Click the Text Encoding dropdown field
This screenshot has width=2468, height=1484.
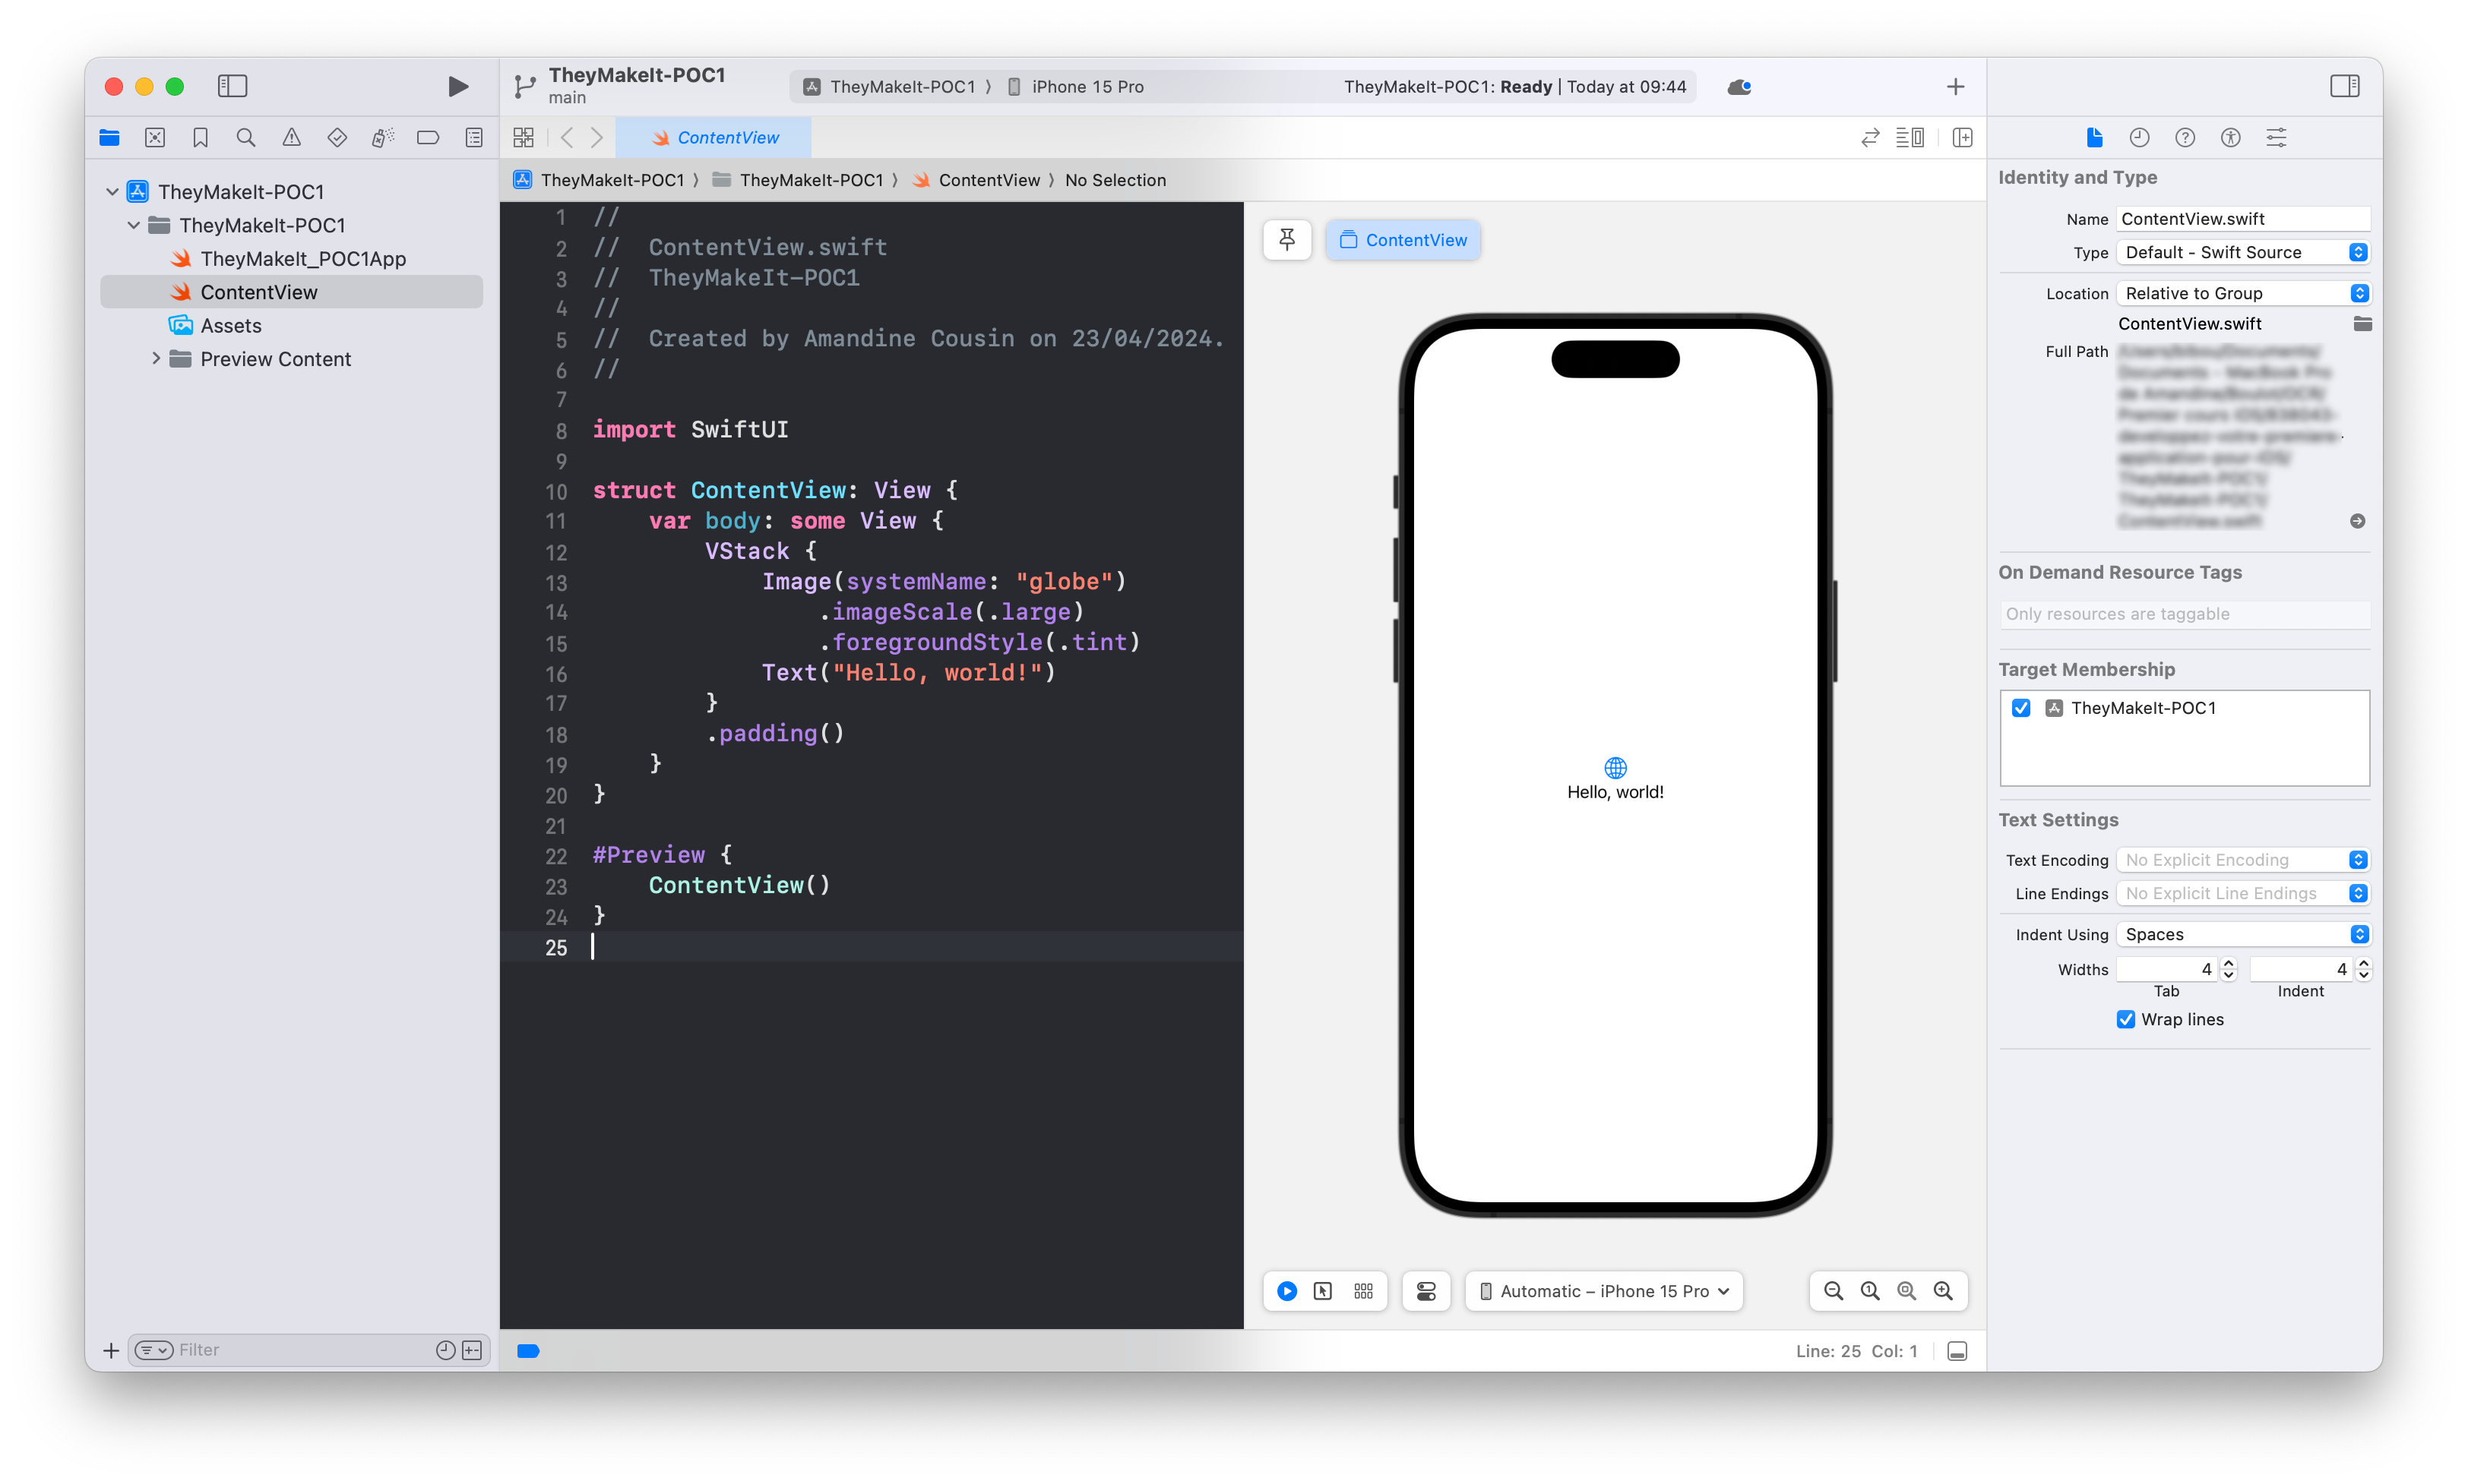[2241, 858]
